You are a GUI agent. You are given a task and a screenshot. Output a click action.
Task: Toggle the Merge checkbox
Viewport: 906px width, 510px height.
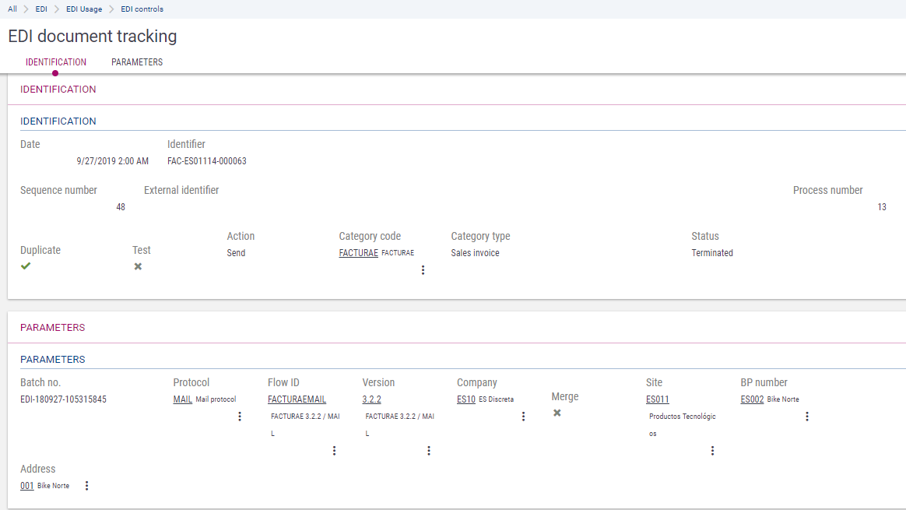557,413
